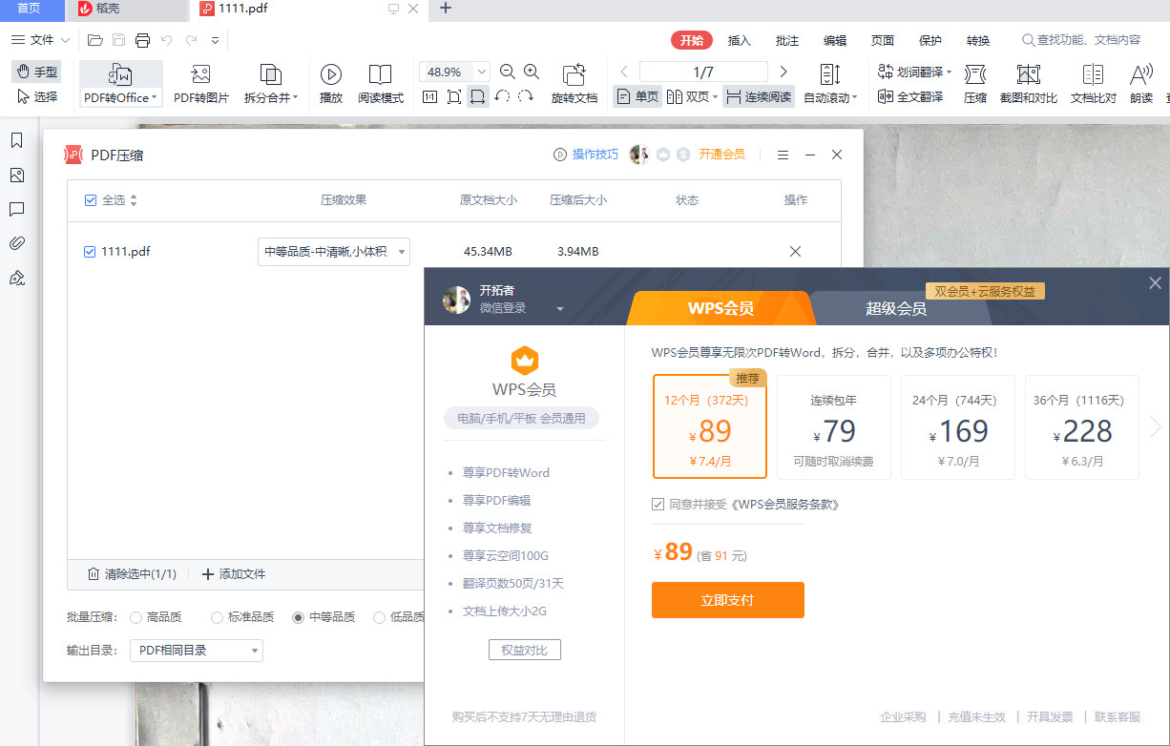Viewport: 1170px width, 746px height.
Task: Click Benefits Comparison button
Action: coord(525,650)
